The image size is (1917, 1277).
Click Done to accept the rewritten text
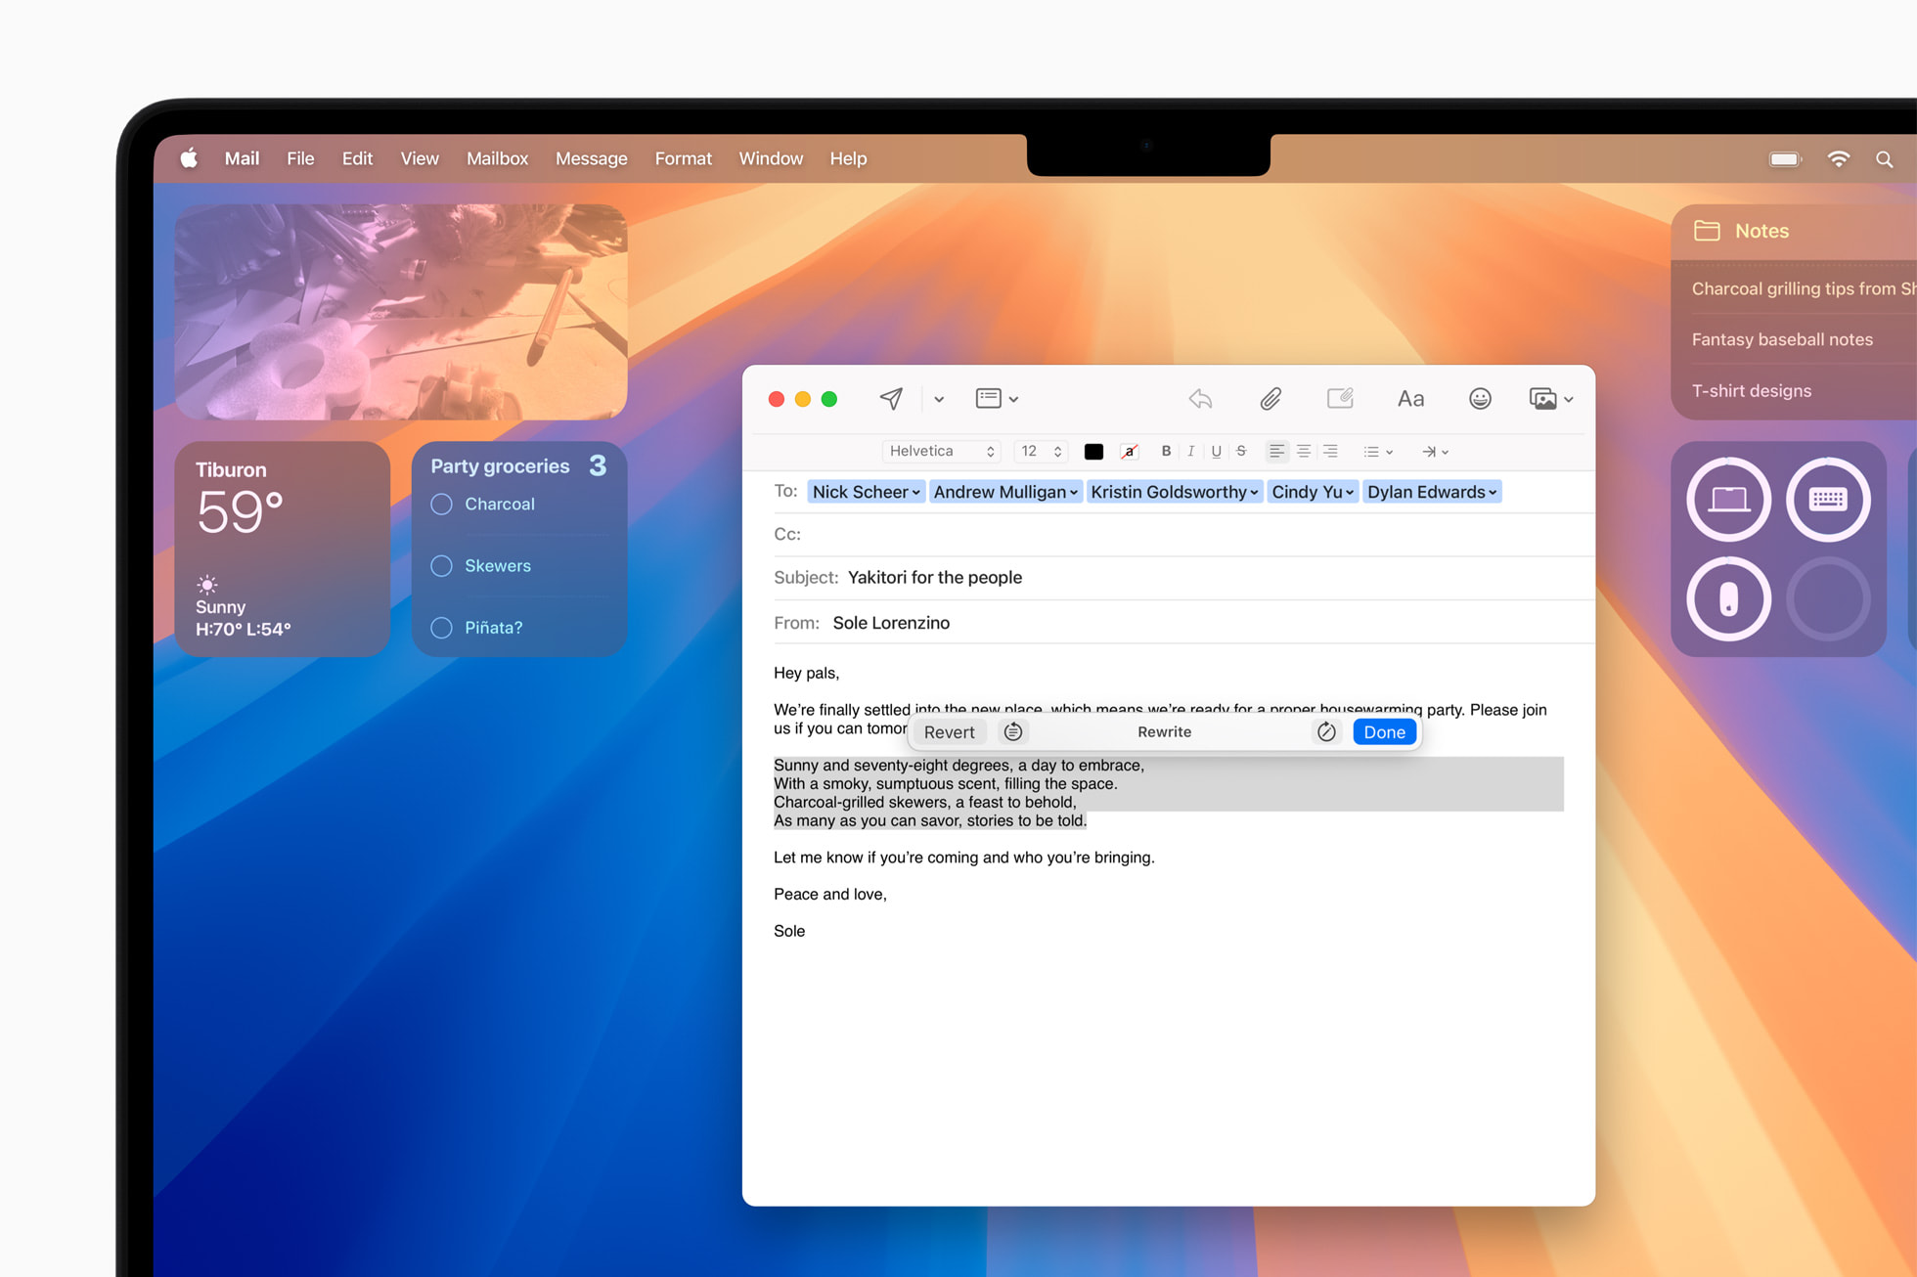click(1384, 731)
